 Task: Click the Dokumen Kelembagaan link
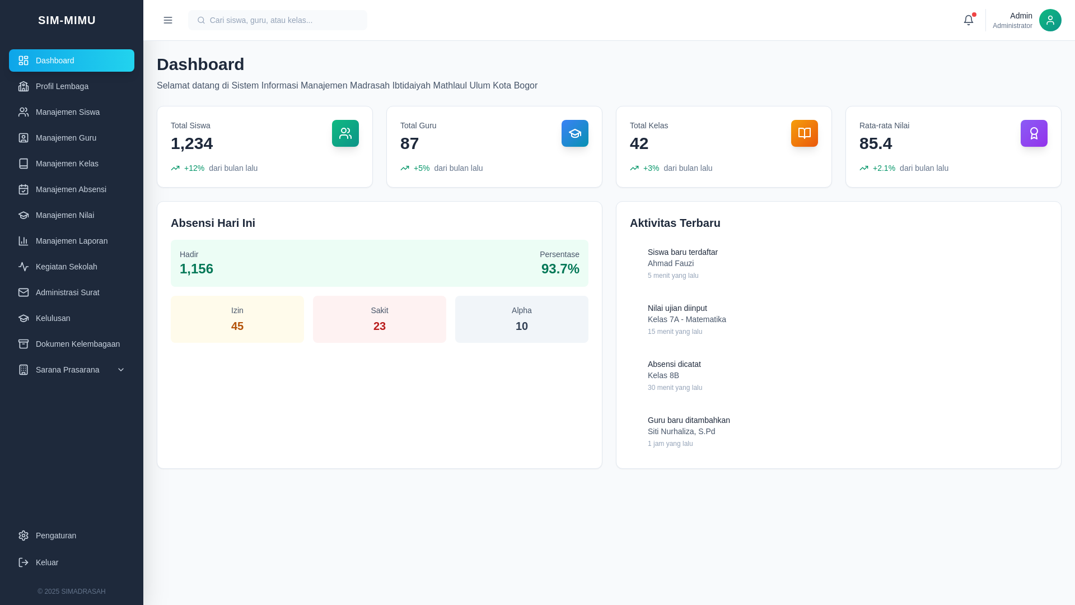click(77, 344)
